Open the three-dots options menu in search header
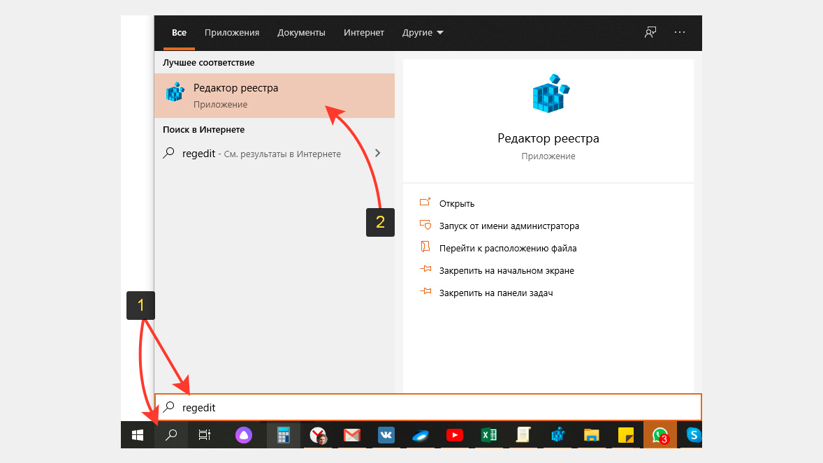Image resolution: width=823 pixels, height=463 pixels. coord(680,33)
